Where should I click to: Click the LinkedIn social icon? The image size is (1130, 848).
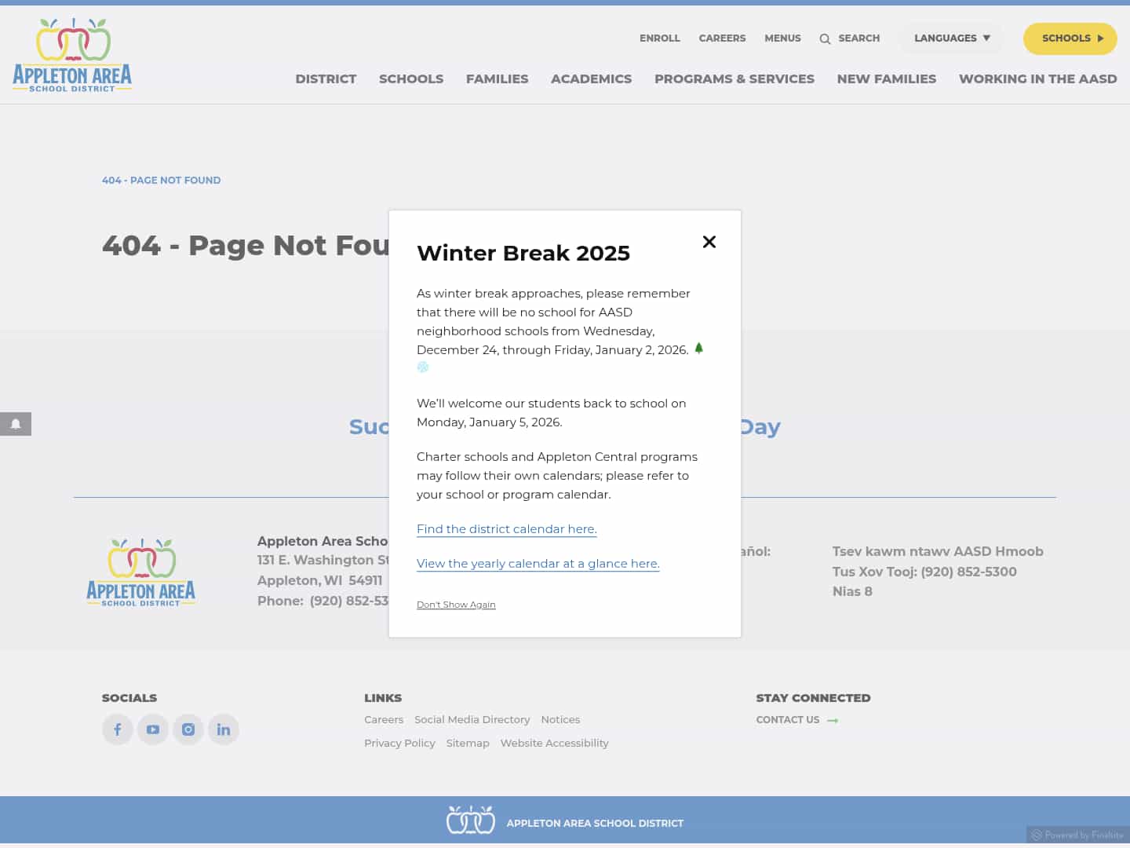click(223, 729)
